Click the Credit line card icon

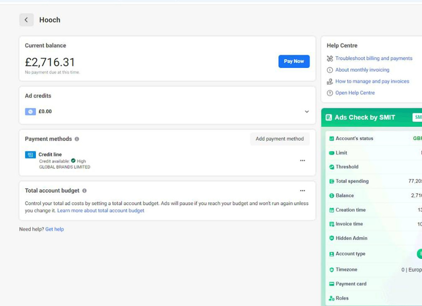30,155
